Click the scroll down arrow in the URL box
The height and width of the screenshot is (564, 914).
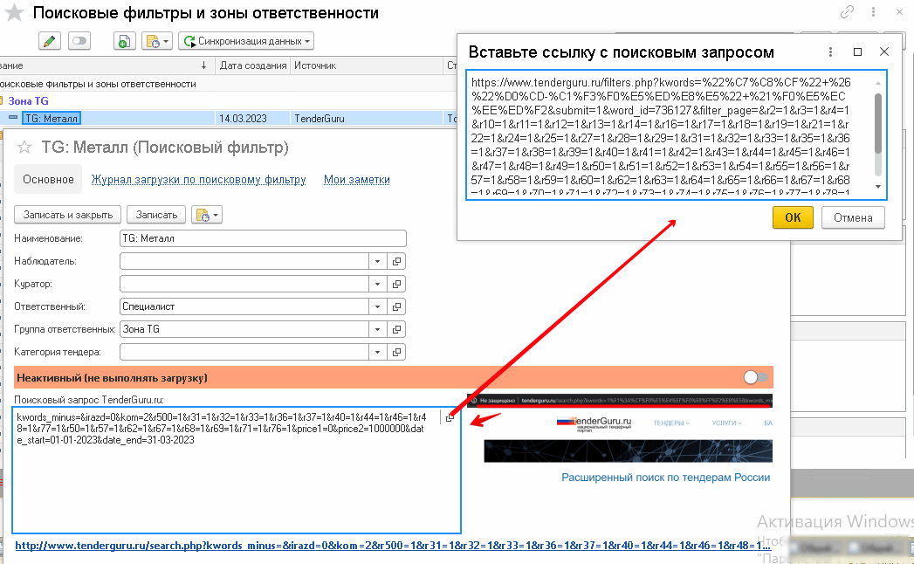click(878, 187)
